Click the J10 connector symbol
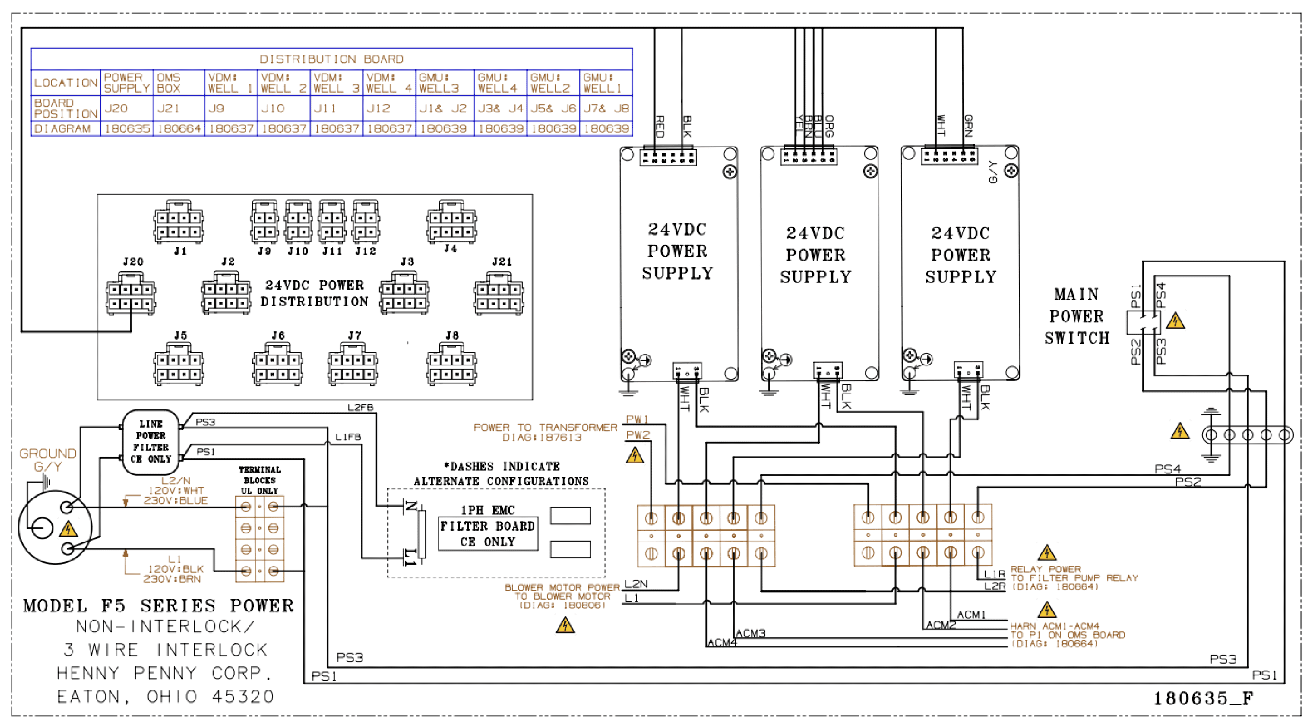 coord(299,222)
